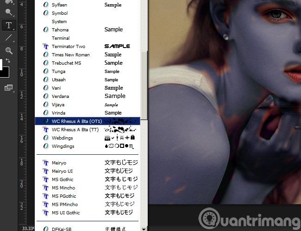Pick Webdings from font list
The height and width of the screenshot is (231, 301).
tap(88, 138)
